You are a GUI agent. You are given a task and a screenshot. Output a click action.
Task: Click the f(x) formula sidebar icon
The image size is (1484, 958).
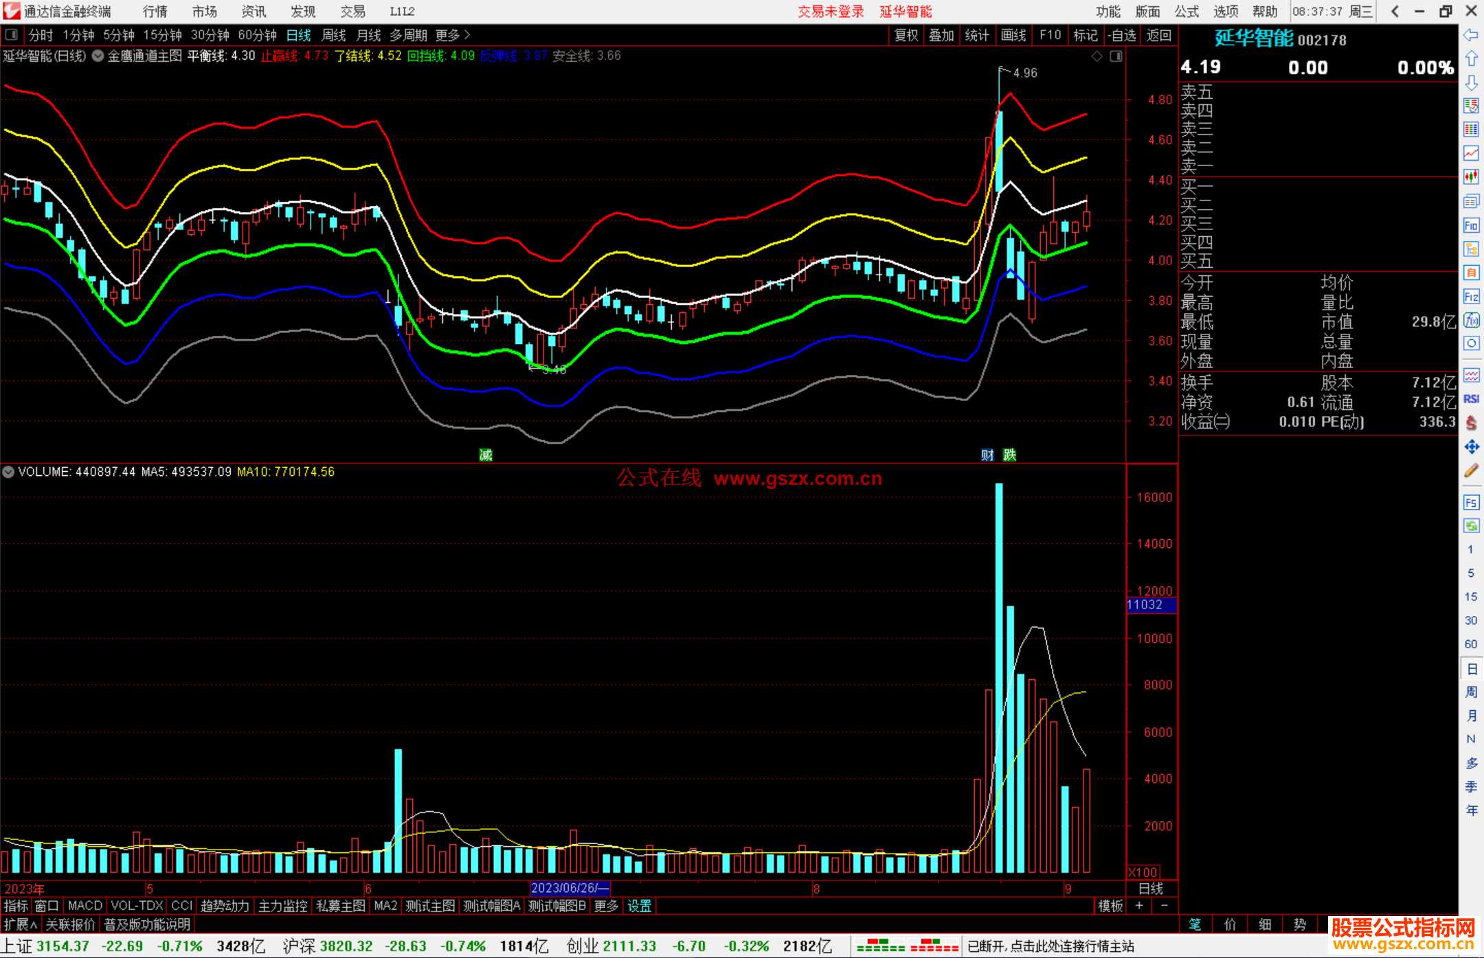(x=1471, y=320)
